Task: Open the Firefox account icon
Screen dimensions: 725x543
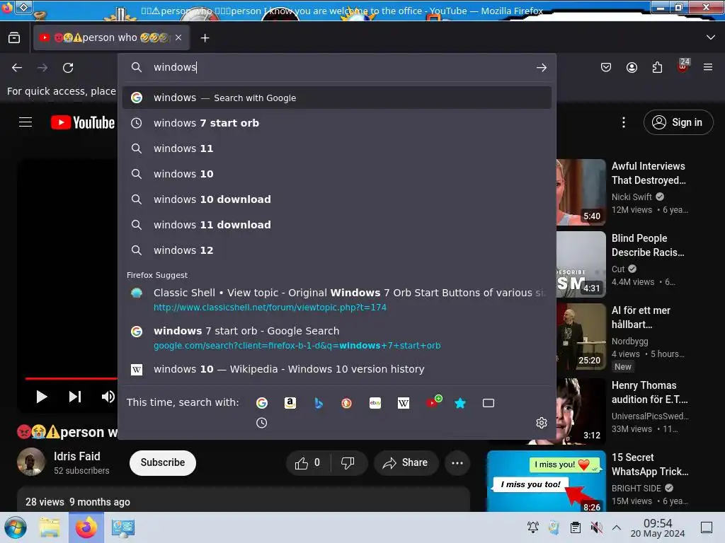Action: (x=632, y=68)
